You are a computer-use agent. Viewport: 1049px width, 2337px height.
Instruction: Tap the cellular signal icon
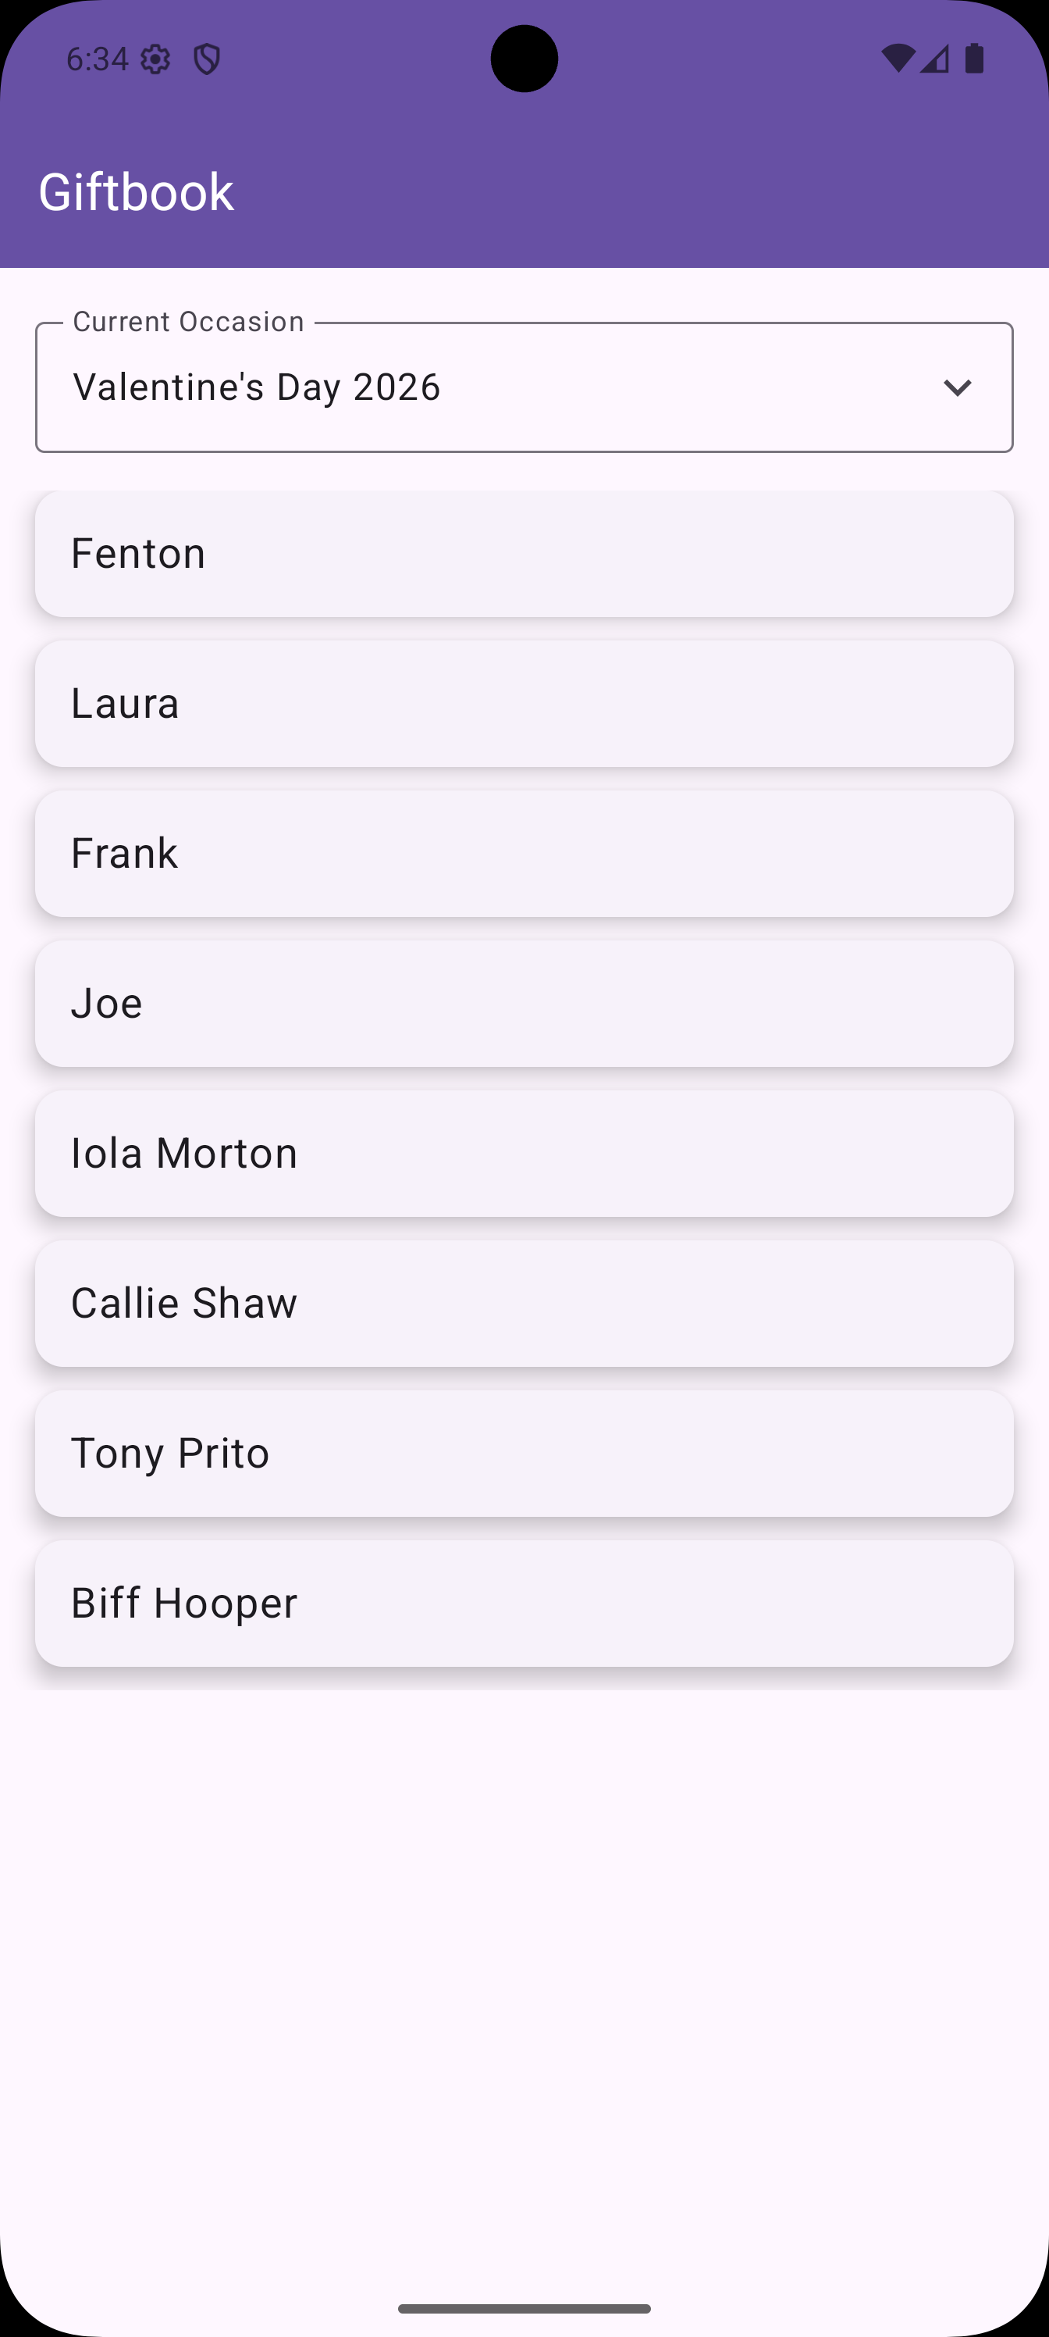935,59
